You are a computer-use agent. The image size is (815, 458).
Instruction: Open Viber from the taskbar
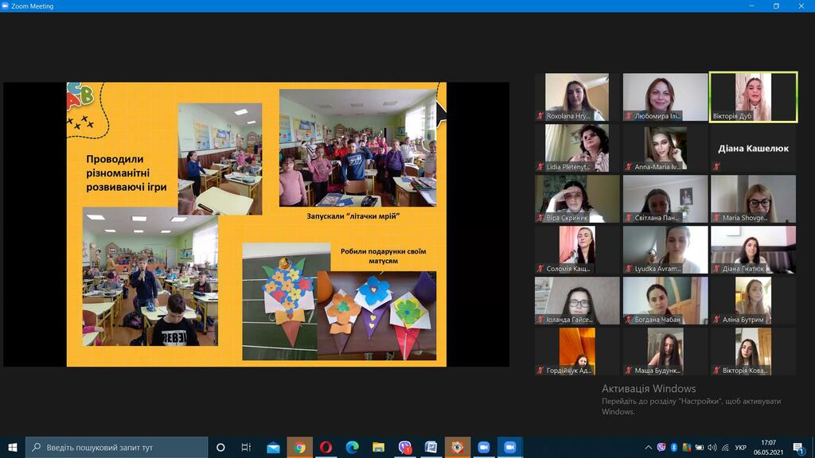coord(404,447)
